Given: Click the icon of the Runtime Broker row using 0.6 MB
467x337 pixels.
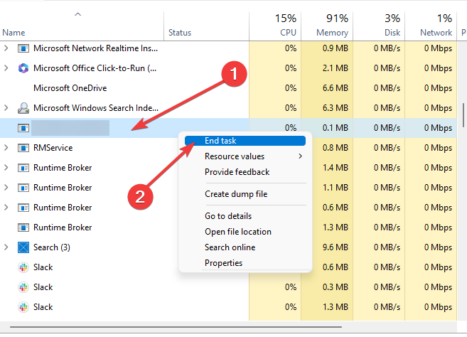Looking at the screenshot, I should tap(23, 208).
